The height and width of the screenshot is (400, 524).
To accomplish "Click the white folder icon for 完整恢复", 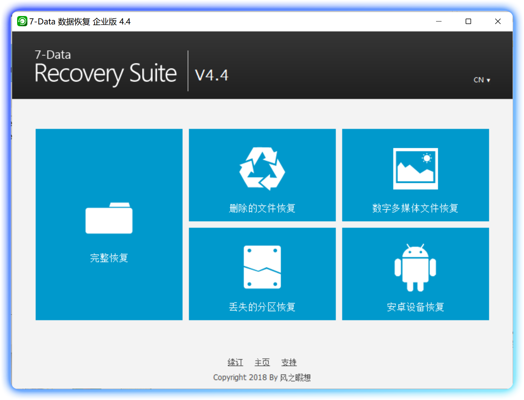I will pos(109,218).
